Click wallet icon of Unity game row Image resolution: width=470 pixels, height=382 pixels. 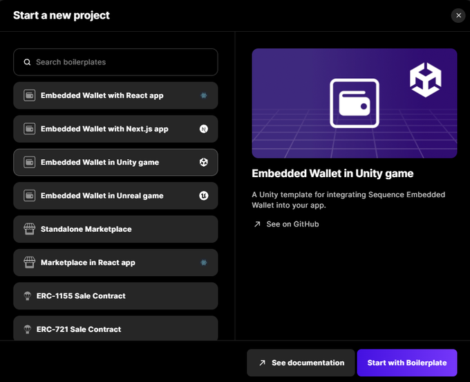29,163
